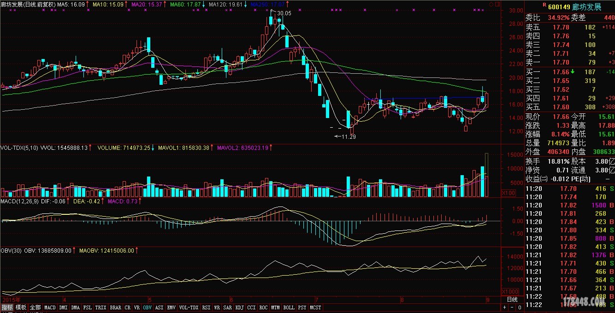Click the red R marker beside stock code
Viewport: 615px width, 313px height.
544,5
